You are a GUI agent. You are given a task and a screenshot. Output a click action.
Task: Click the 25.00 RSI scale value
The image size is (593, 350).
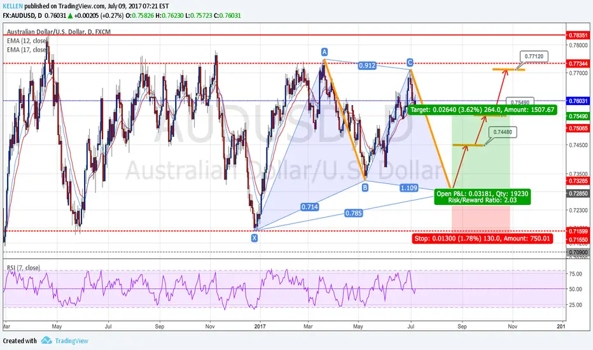point(575,305)
